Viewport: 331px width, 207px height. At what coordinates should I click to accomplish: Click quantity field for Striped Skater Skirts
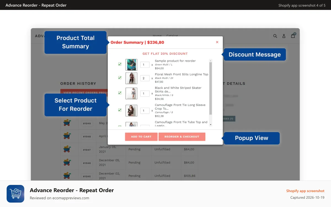point(145,94)
